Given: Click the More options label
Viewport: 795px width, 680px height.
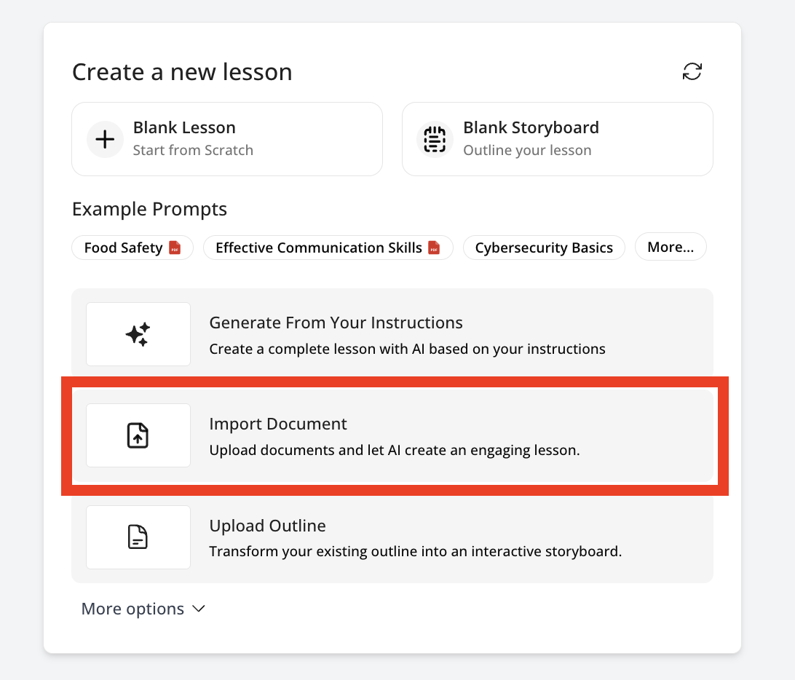Looking at the screenshot, I should (x=132, y=609).
